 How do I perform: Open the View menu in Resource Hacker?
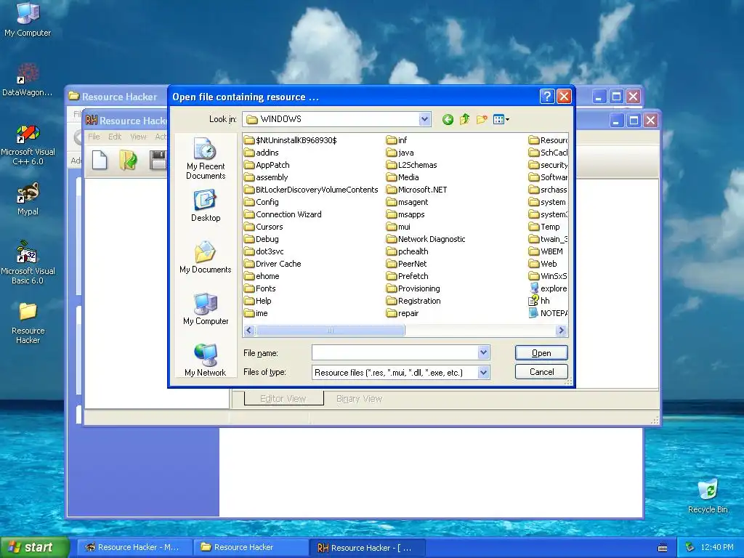[x=138, y=137]
